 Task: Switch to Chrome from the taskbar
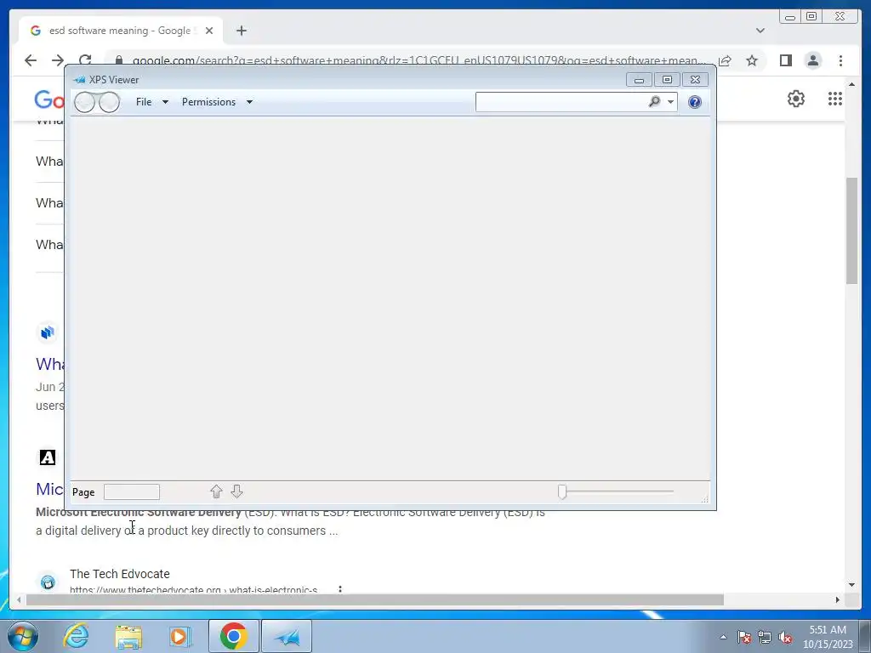point(233,636)
